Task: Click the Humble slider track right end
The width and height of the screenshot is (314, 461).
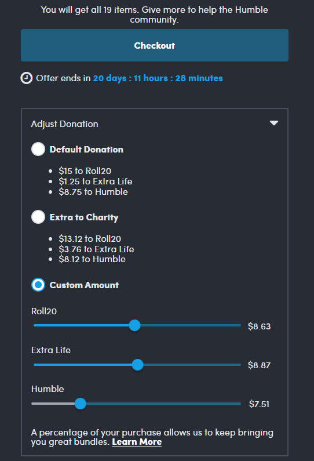Action: pyautogui.click(x=239, y=404)
